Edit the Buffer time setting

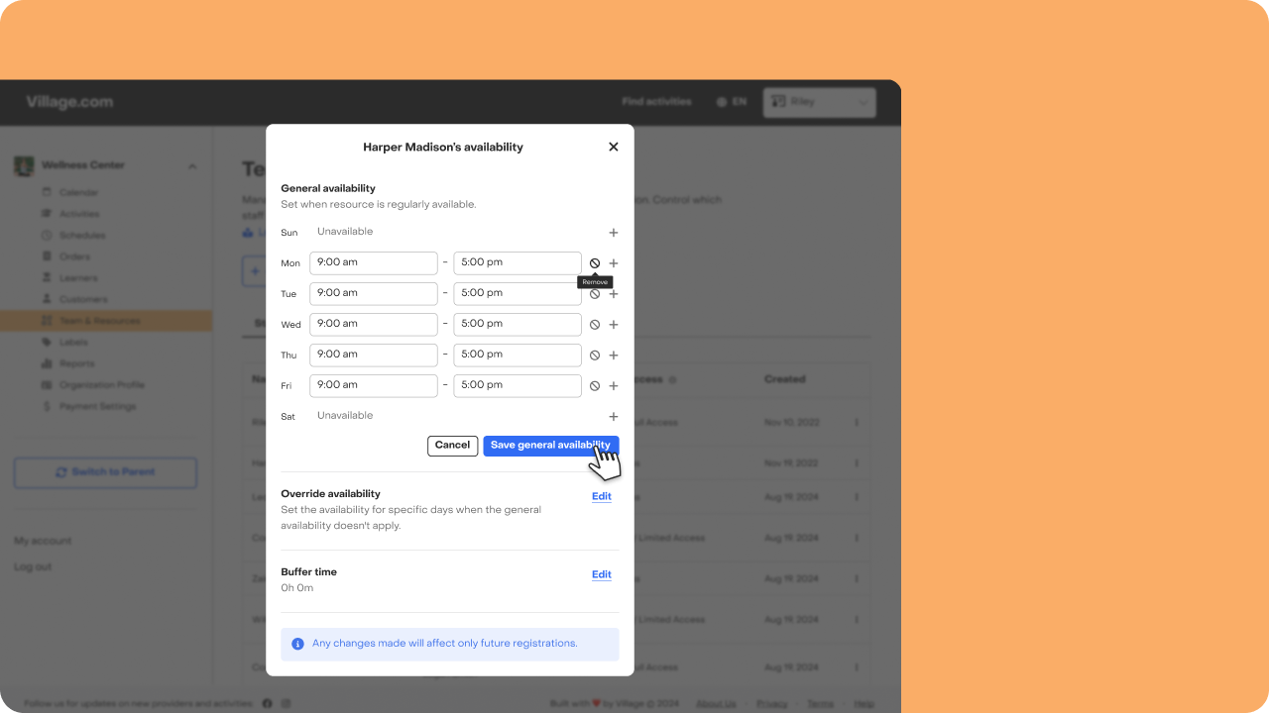(x=602, y=574)
